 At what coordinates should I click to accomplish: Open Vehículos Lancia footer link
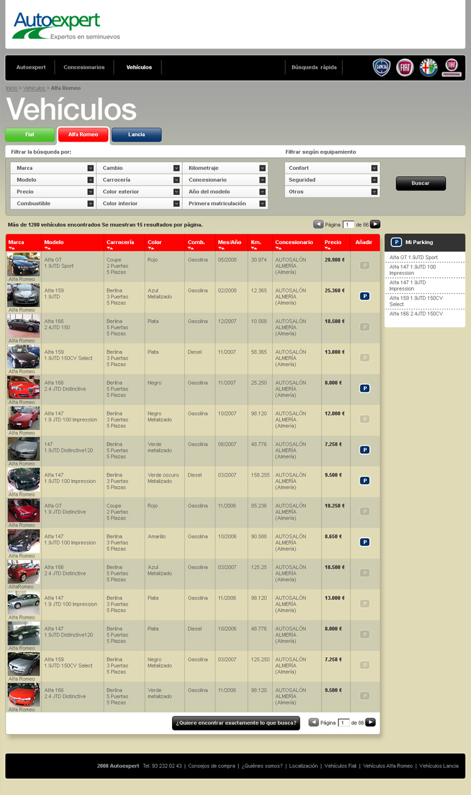pos(439,766)
